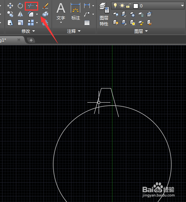Open the Array tool dropdown arrow
Image resolution: width=186 pixels, height=202 pixels.
pos(37,23)
